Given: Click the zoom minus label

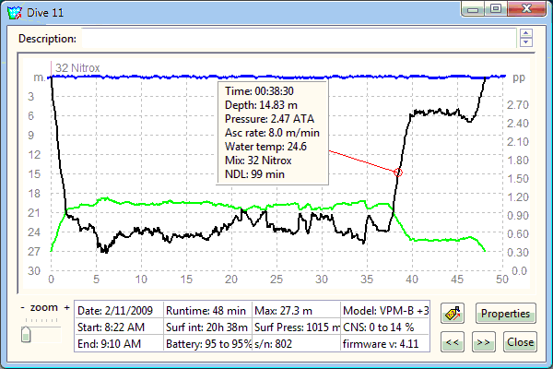Looking at the screenshot, I should click(21, 307).
